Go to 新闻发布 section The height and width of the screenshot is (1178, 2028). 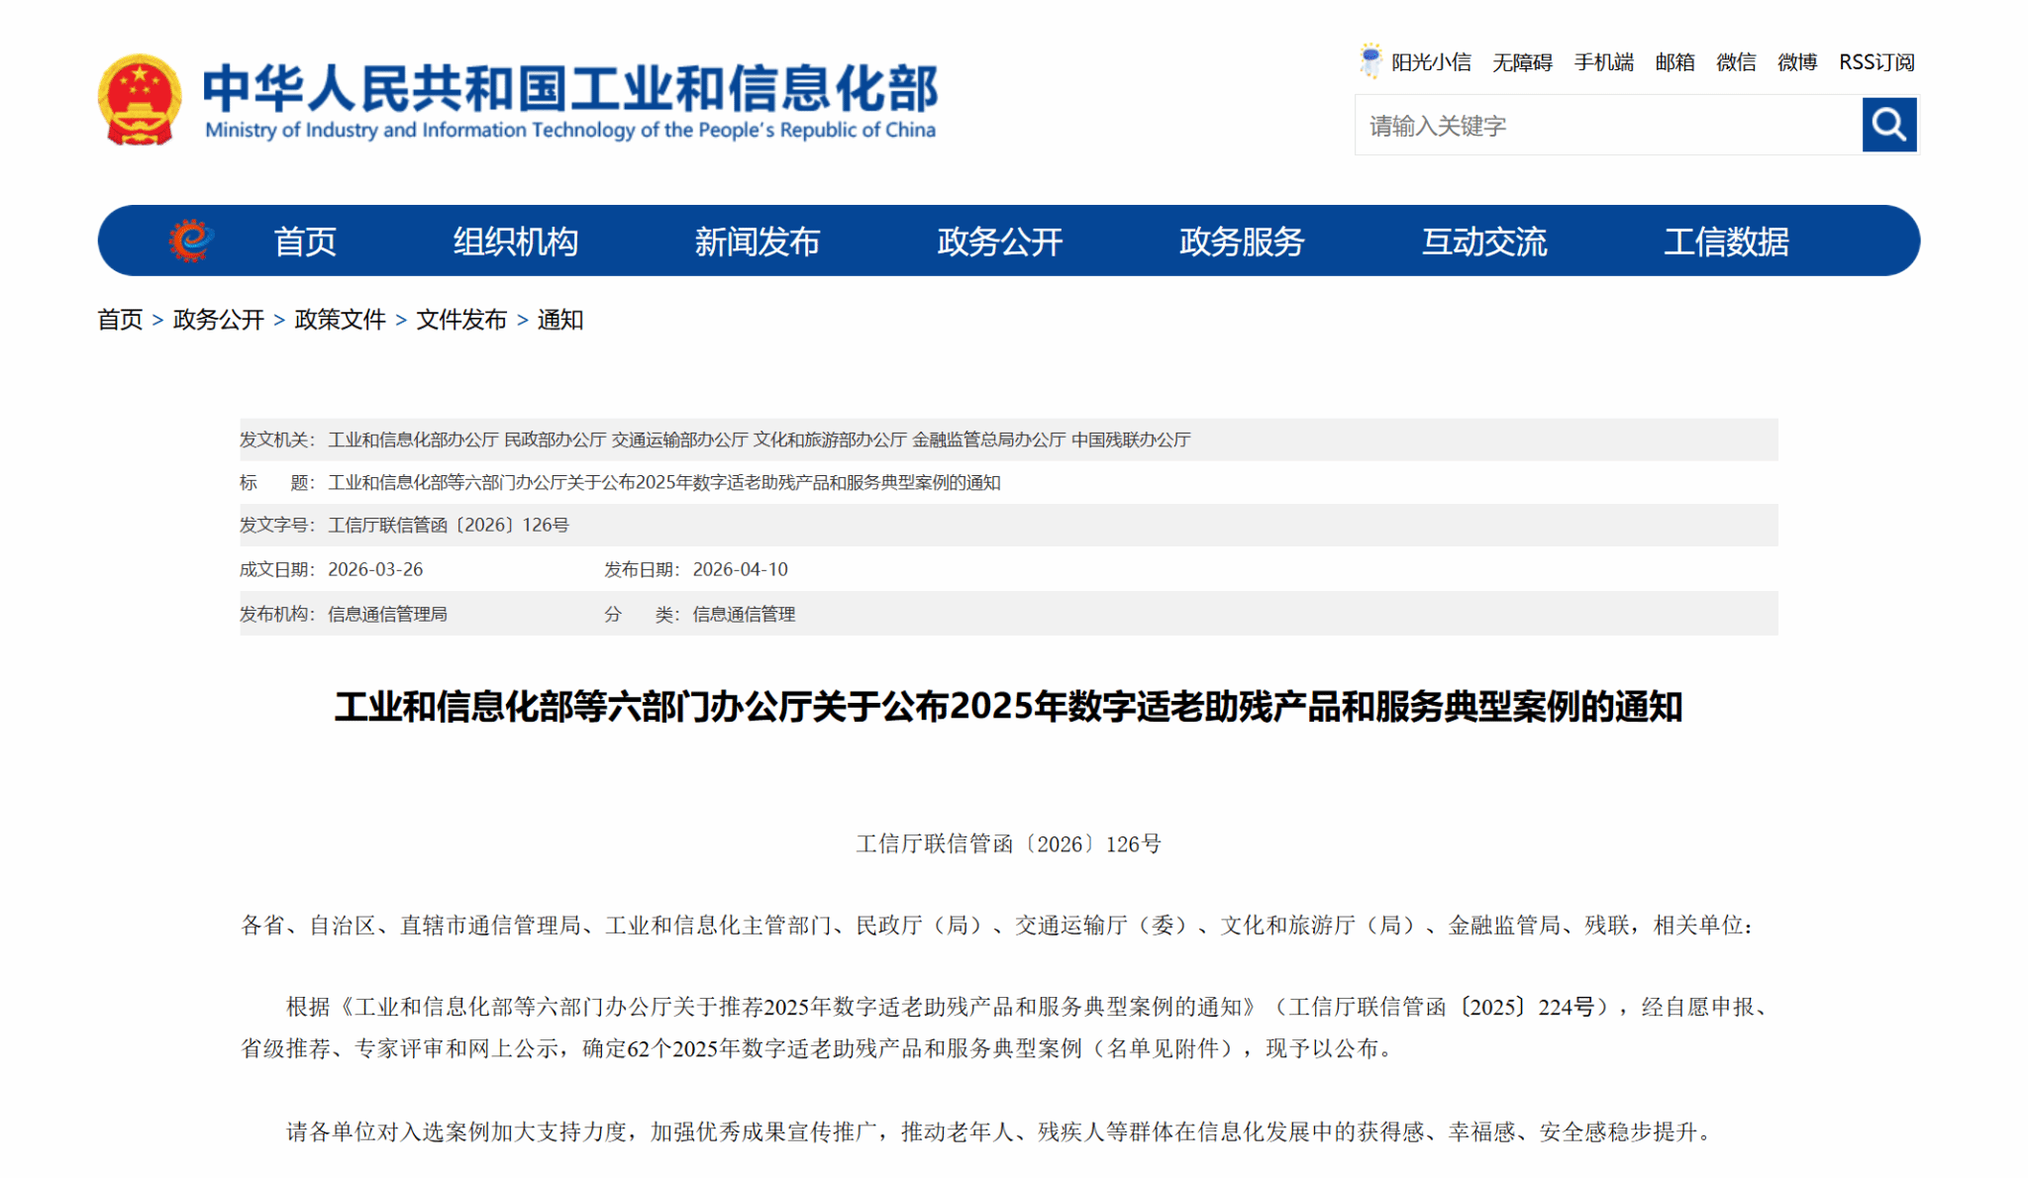[x=757, y=242]
